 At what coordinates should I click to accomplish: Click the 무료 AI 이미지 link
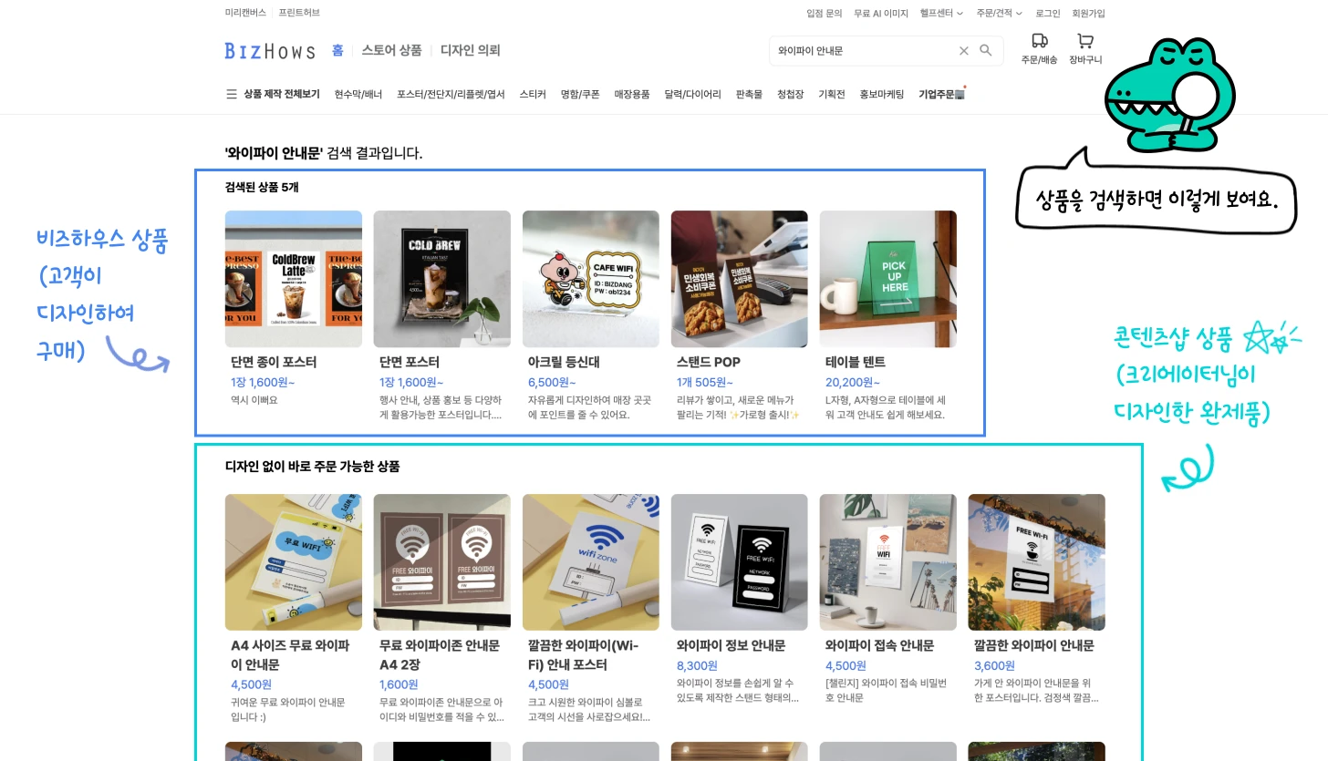pos(880,14)
